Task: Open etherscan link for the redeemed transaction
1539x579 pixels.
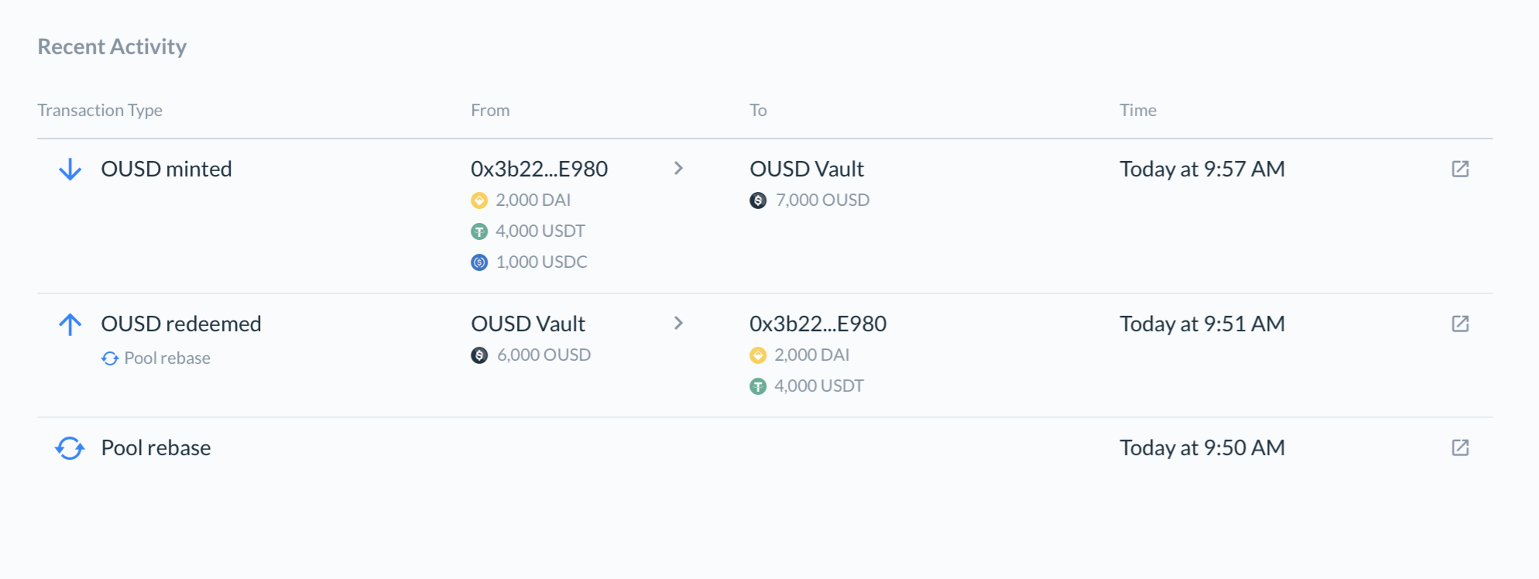Action: coord(1459,324)
